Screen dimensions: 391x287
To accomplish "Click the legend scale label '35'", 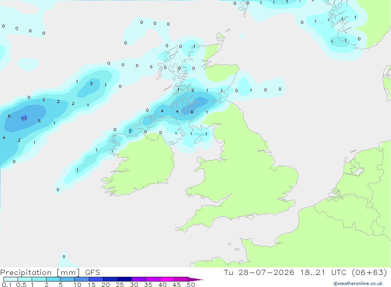I will [148, 285].
